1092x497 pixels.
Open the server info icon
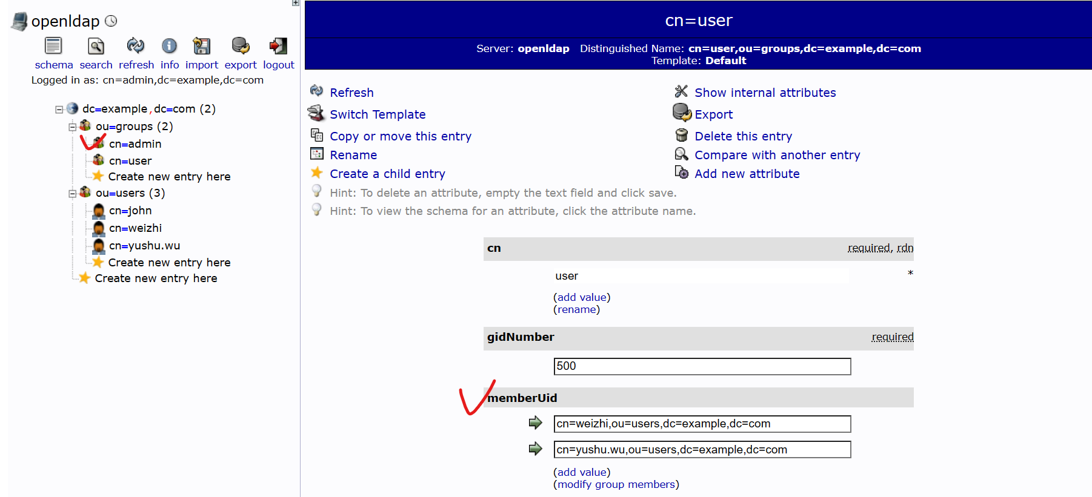[170, 46]
